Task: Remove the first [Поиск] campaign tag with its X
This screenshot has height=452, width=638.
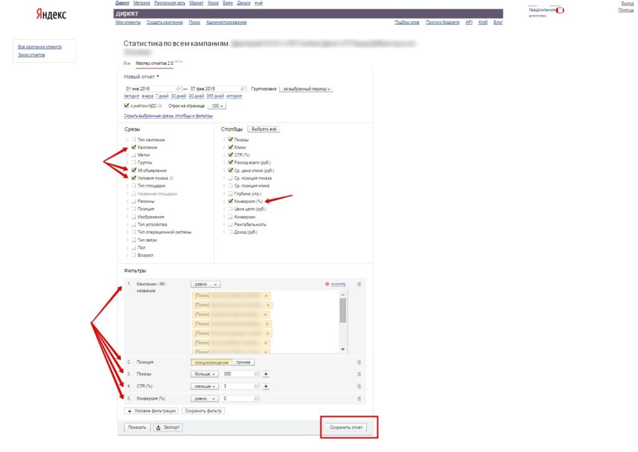Action: tap(266, 296)
